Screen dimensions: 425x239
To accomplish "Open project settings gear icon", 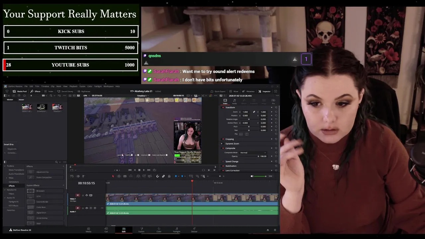I will click(275, 230).
